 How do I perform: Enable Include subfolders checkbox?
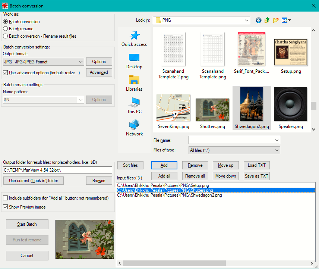point(6,198)
